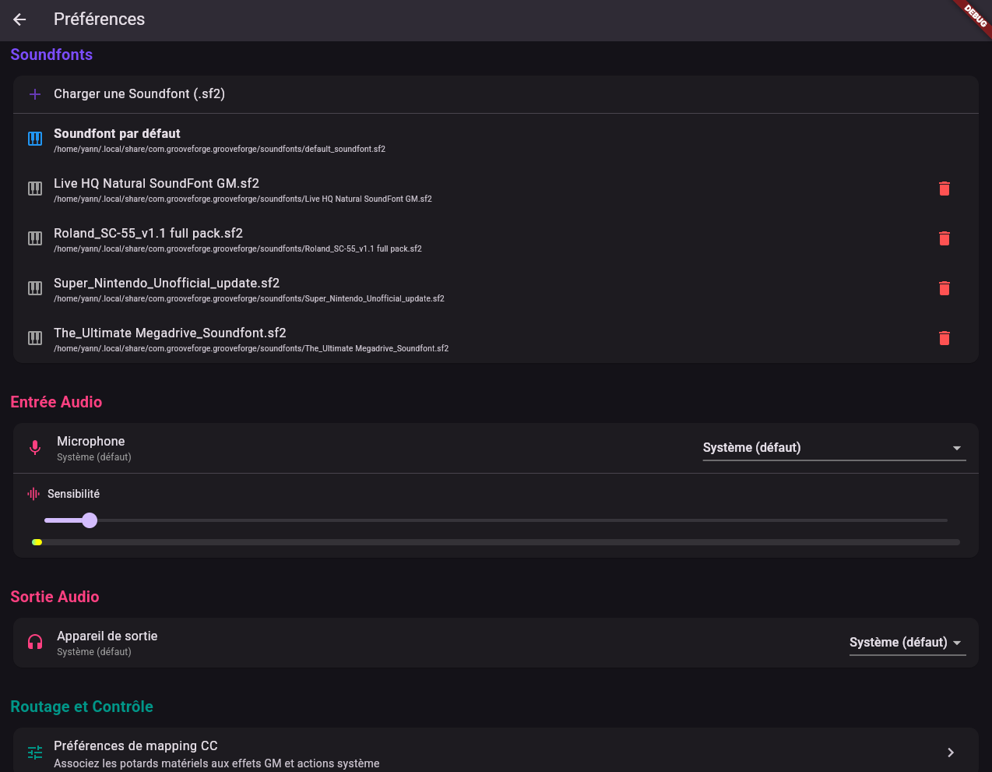Click the plus icon to add a soundfont
Viewport: 992px width, 772px height.
pos(34,93)
